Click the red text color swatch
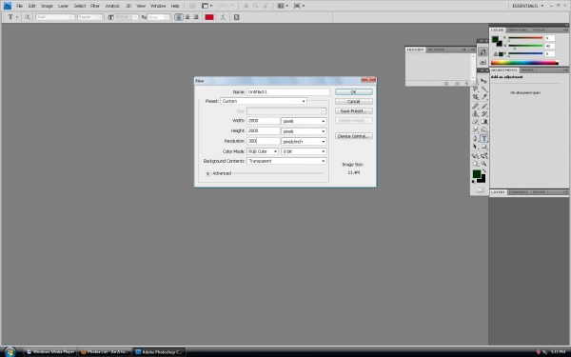Image resolution: width=571 pixels, height=357 pixels. pos(209,17)
